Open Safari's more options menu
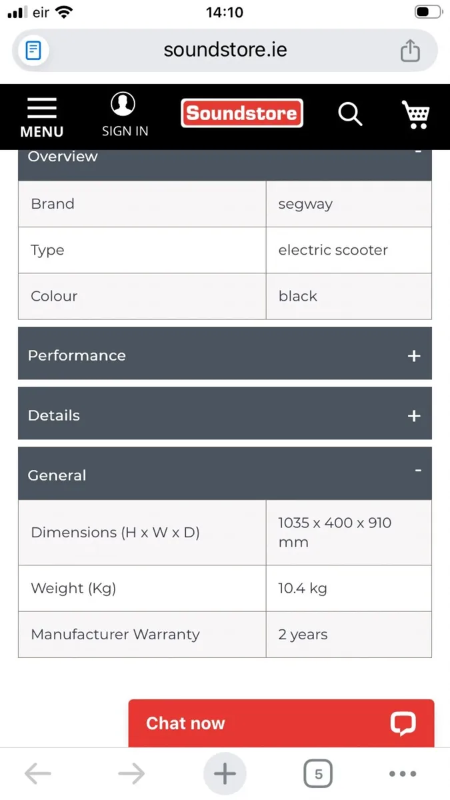The image size is (450, 800). (403, 773)
